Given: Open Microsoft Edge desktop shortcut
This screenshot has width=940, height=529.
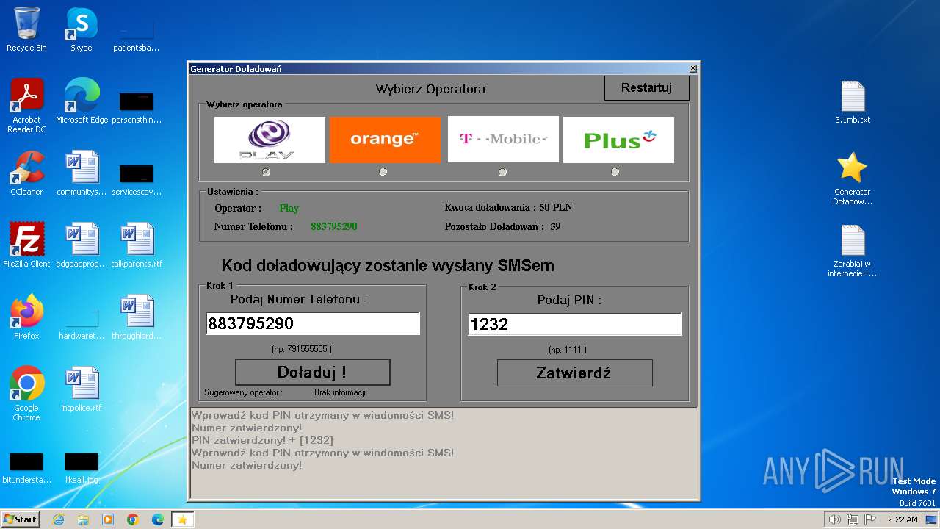Looking at the screenshot, I should point(82,101).
